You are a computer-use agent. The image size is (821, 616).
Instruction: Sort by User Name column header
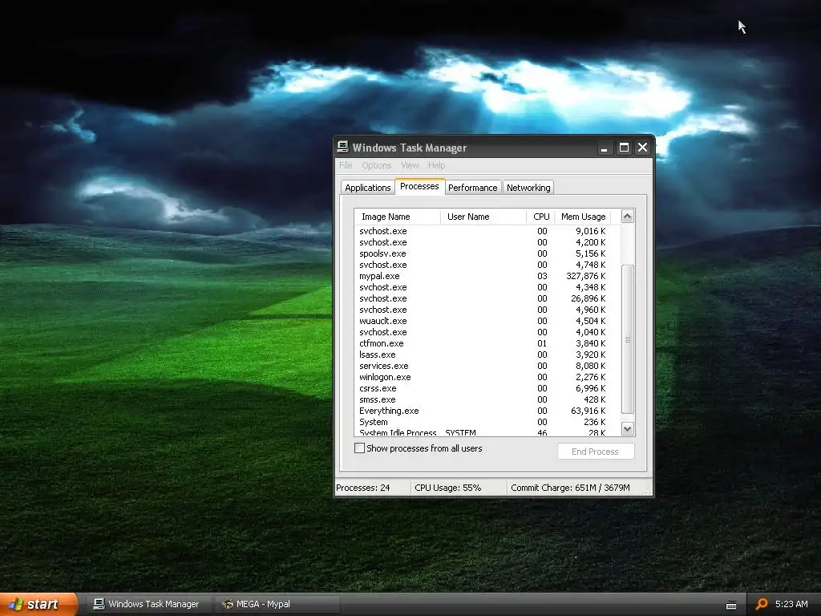pos(483,217)
